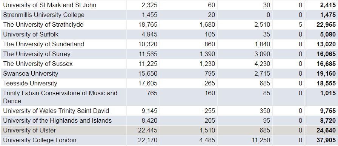This screenshot has height=146, width=338.
Task: Click Stranmillis University College label
Action: (43, 15)
